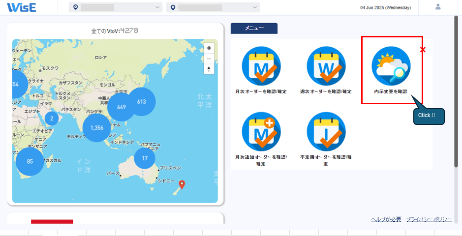
Task: Select the メニュー tab
Action: (254, 29)
